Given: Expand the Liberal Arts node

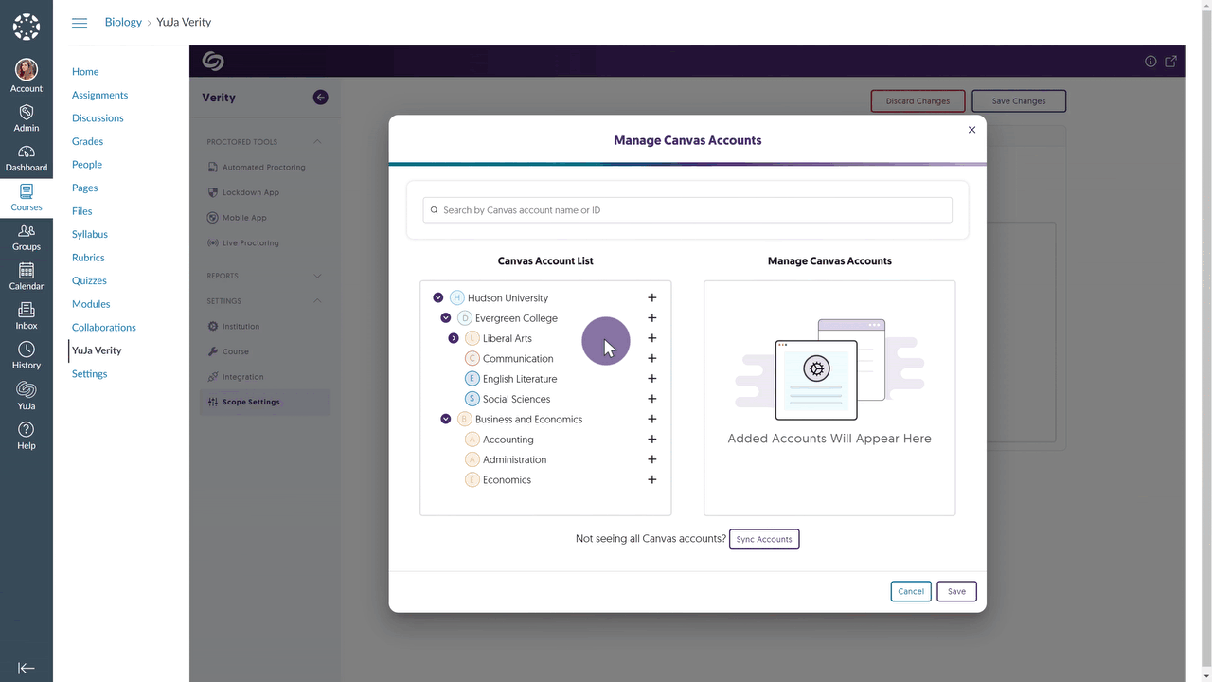Looking at the screenshot, I should (454, 338).
